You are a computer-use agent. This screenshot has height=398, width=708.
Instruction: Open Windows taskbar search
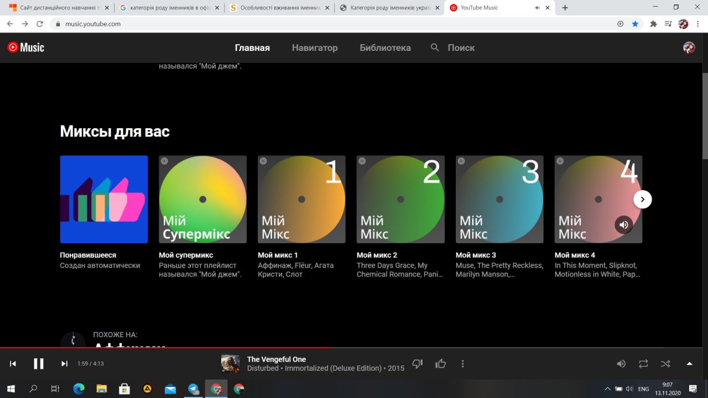click(33, 389)
